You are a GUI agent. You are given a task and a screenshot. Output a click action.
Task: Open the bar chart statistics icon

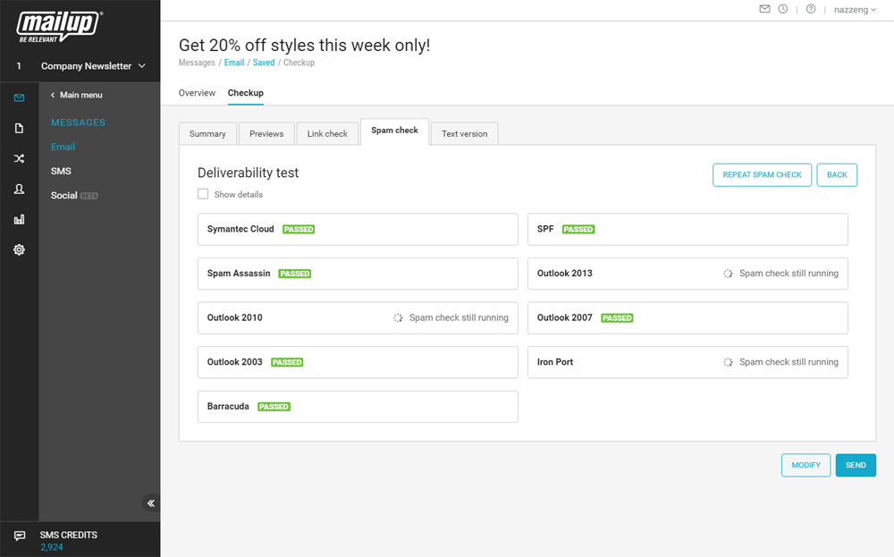click(19, 219)
